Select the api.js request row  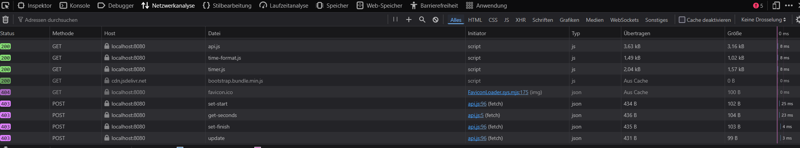(x=400, y=46)
